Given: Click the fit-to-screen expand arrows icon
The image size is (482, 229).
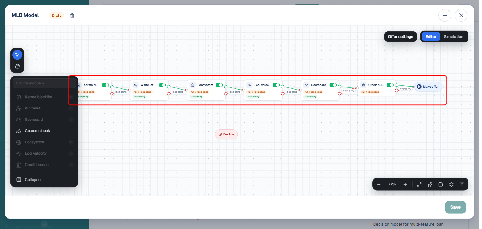Looking at the screenshot, I should click(x=419, y=184).
